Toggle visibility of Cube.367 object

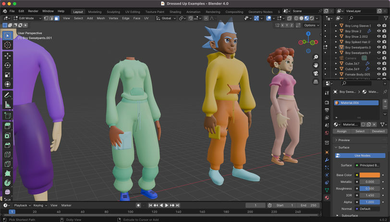click(x=378, y=63)
